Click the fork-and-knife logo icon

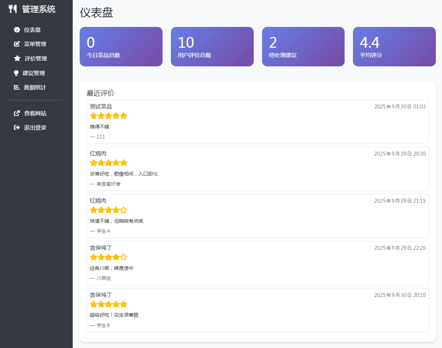(x=13, y=9)
